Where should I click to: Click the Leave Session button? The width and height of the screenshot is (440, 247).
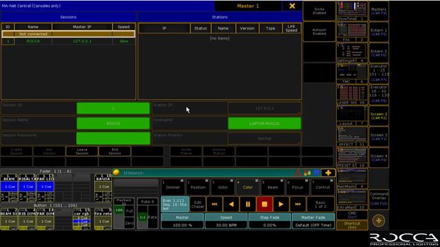[x=82, y=151]
